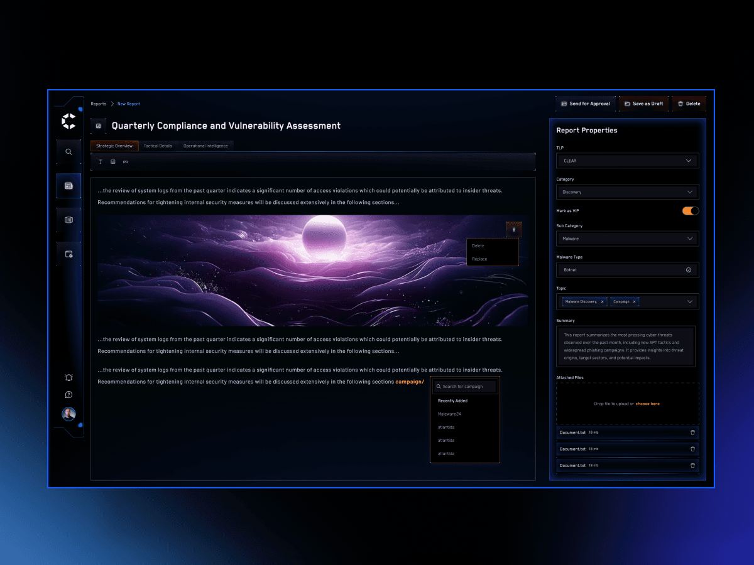This screenshot has width=754, height=565.
Task: Click the Campaign topic tag
Action: (x=625, y=302)
